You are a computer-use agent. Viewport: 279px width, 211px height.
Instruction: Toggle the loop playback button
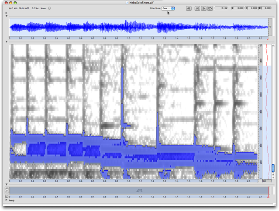click(x=210, y=8)
